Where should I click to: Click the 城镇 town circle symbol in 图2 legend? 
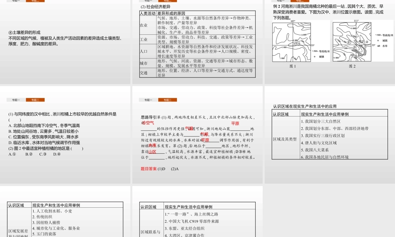click(378, 41)
